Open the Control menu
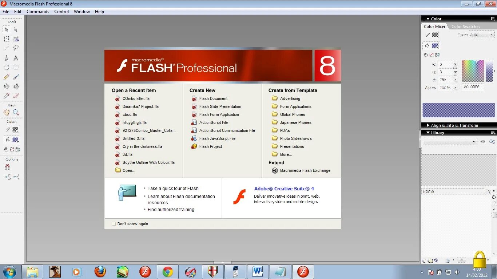Viewport: 497px width, 279px height. (61, 12)
